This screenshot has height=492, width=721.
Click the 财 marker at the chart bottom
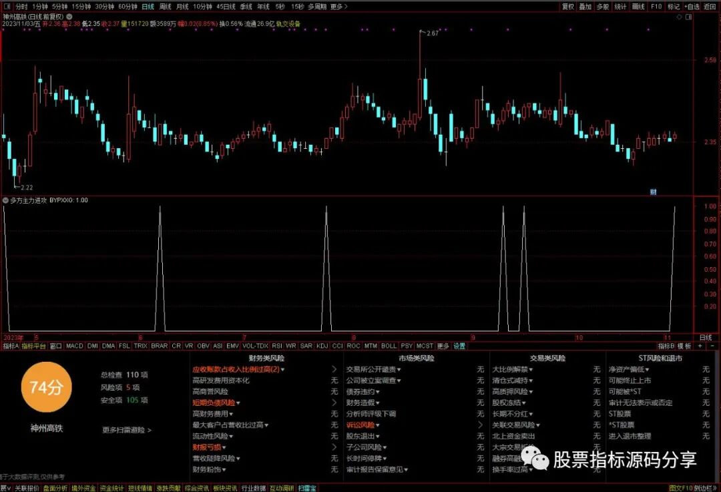click(653, 192)
